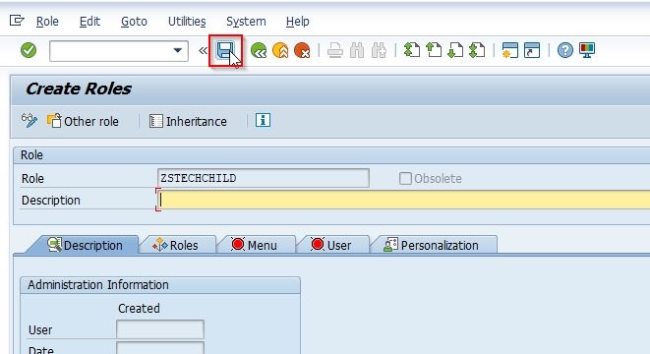Click the Role name field ZSTECHCHILD
This screenshot has height=354, width=650.
[264, 178]
